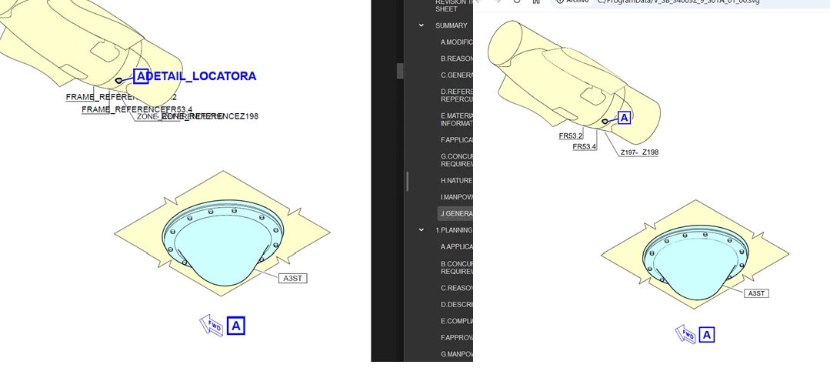Screen dimensions: 830x378
Task: Click fuselage illustration in right browser window
Action: pyautogui.click(x=574, y=82)
